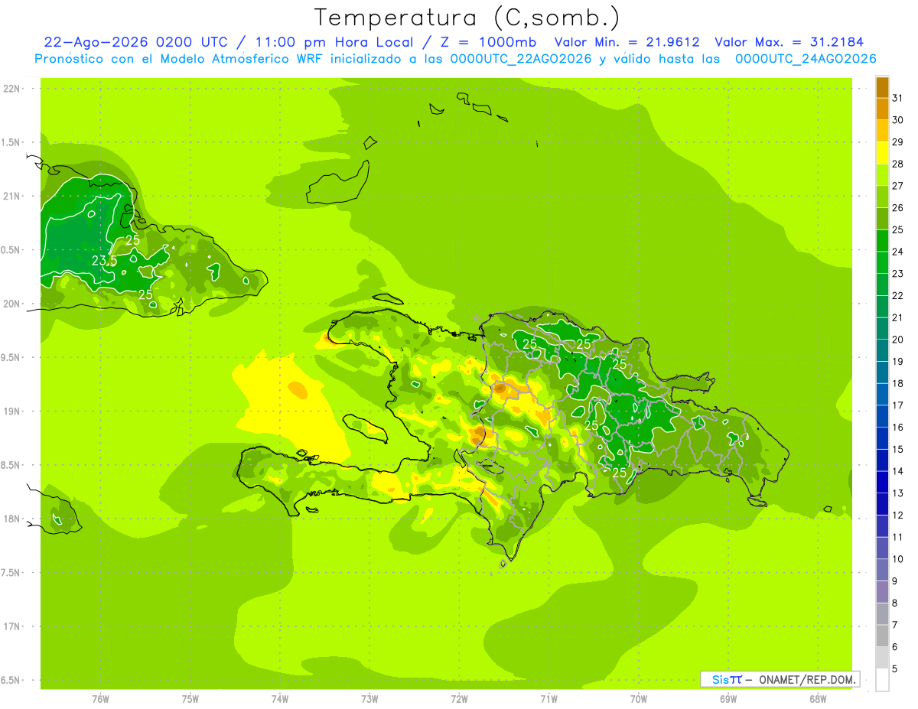The height and width of the screenshot is (709, 918).
Task: Click the '73W' longitude axis label
Action: (x=369, y=699)
